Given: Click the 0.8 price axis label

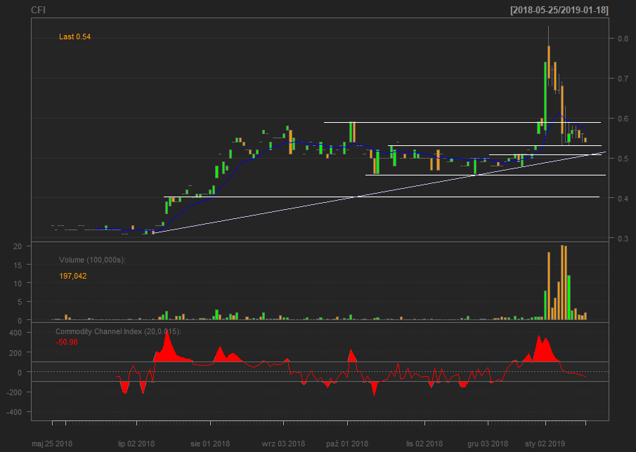Looking at the screenshot, I should [623, 39].
